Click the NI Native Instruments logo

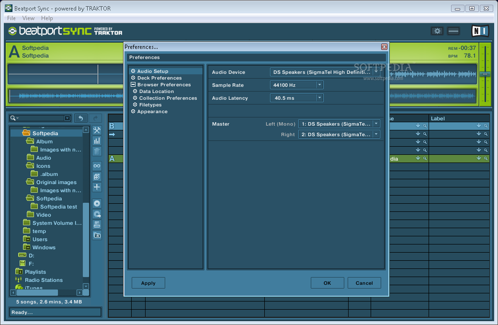click(480, 31)
